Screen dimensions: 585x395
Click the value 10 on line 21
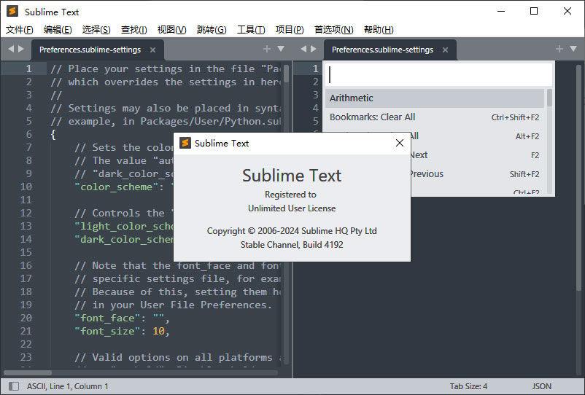point(158,331)
